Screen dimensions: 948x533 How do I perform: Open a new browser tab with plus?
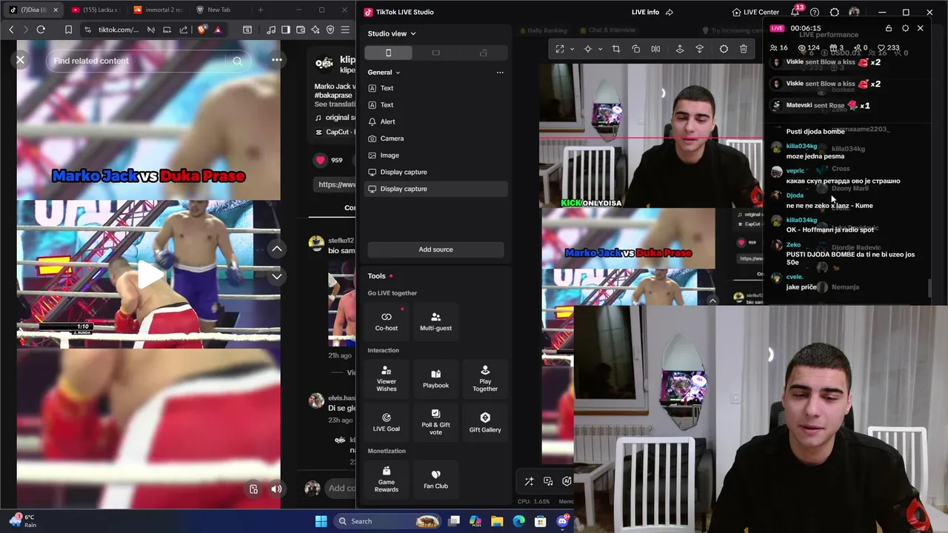click(x=260, y=10)
